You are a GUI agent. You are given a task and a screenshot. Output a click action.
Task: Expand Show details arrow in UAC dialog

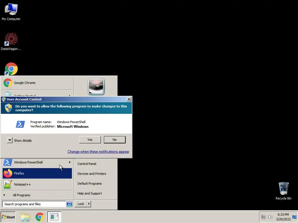pos(10,140)
